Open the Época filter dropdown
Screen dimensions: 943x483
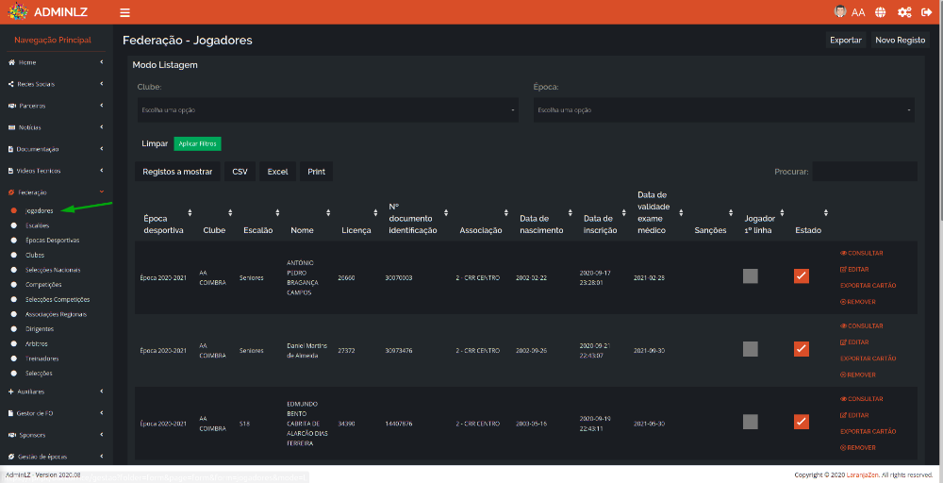pos(724,110)
